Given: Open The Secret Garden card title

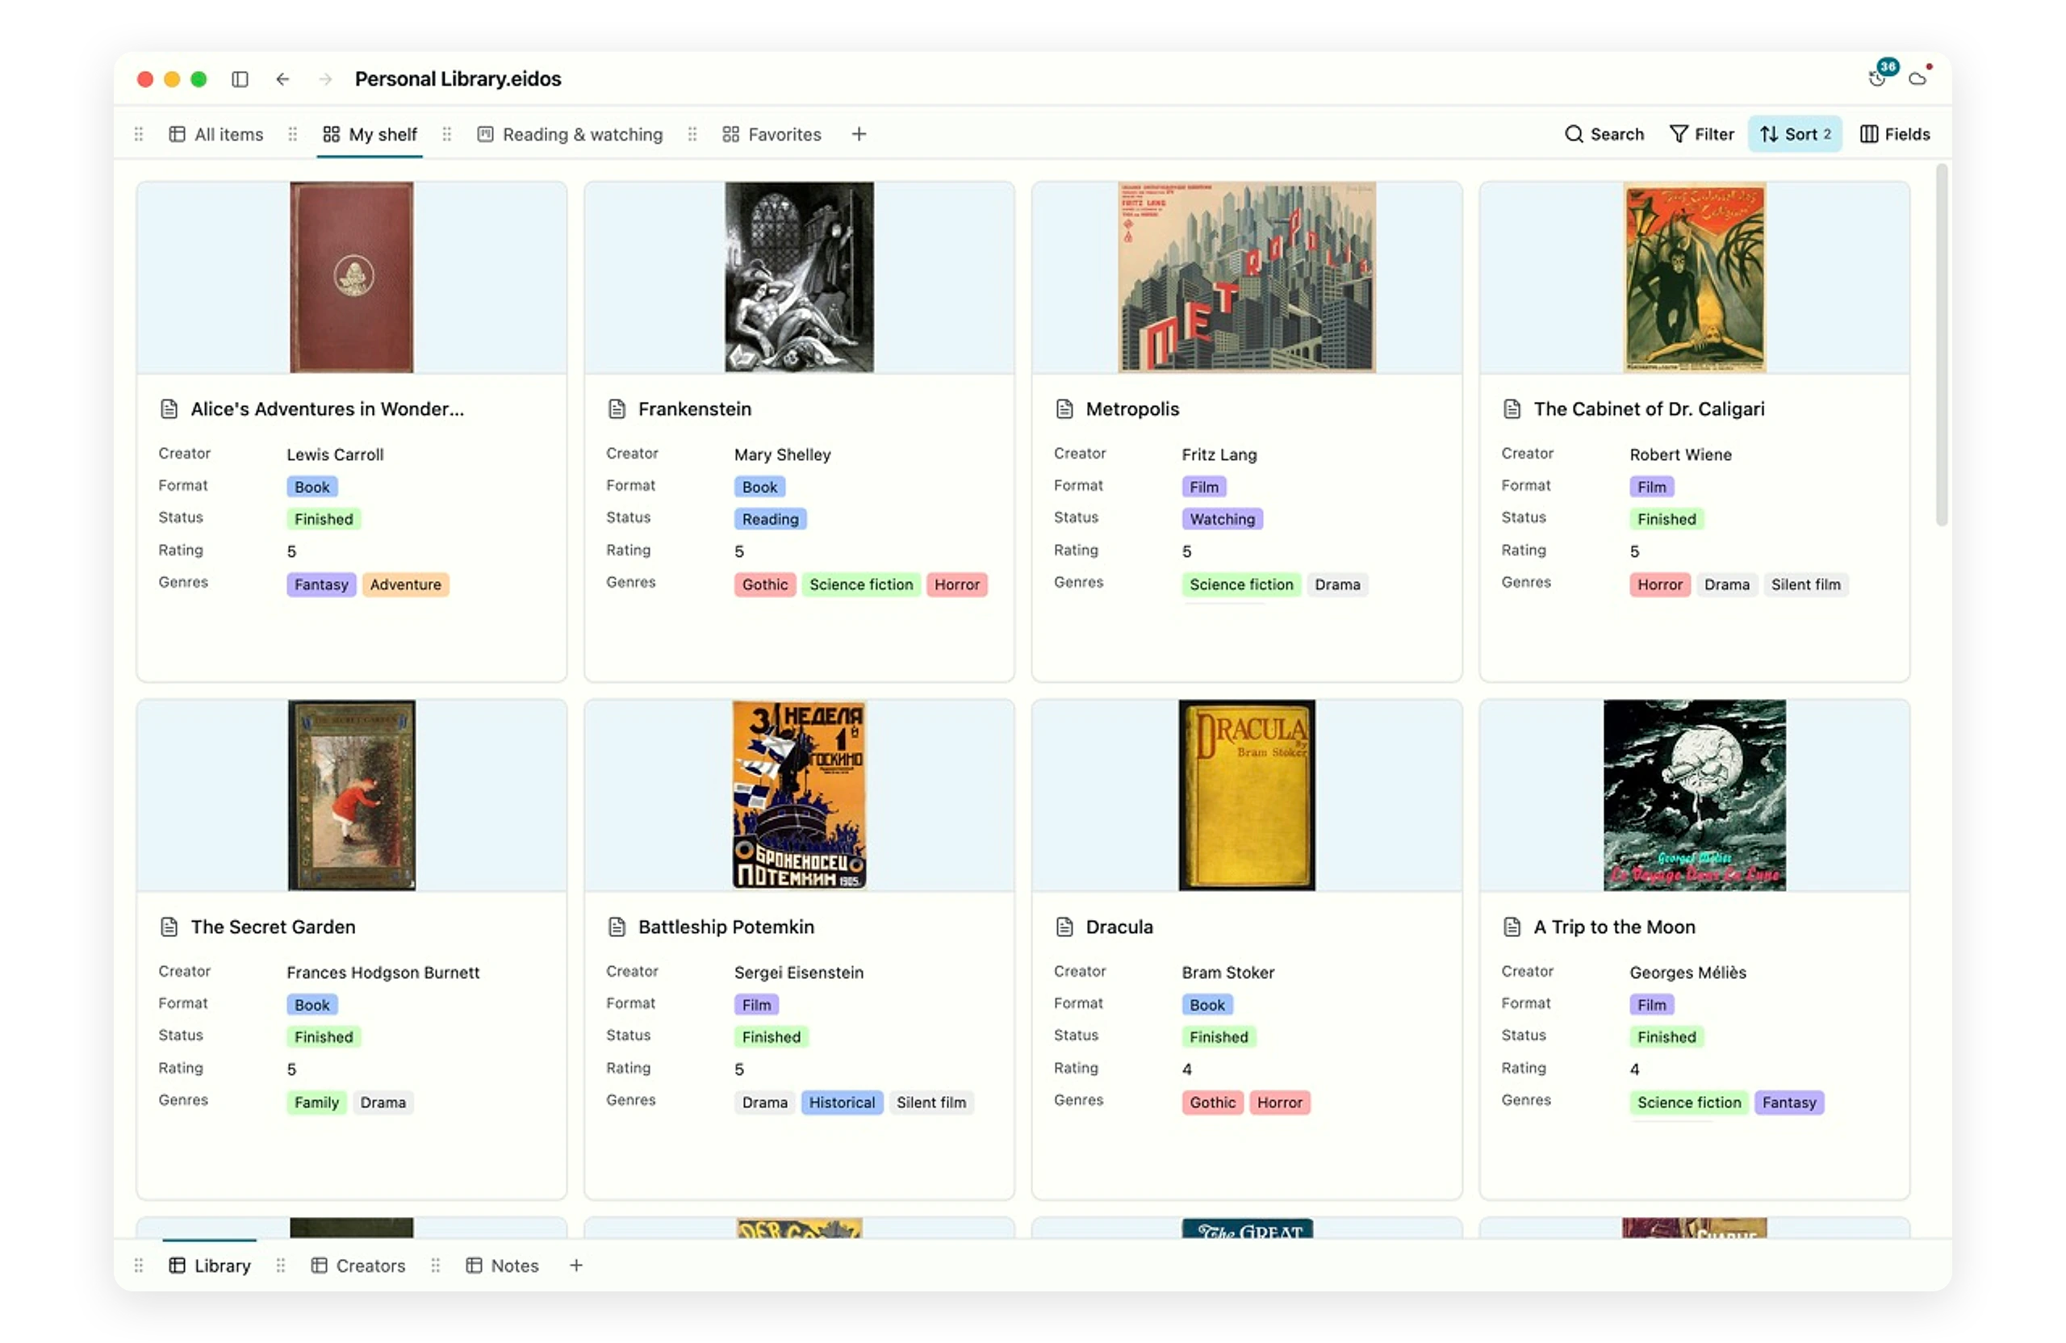Looking at the screenshot, I should pos(274,927).
